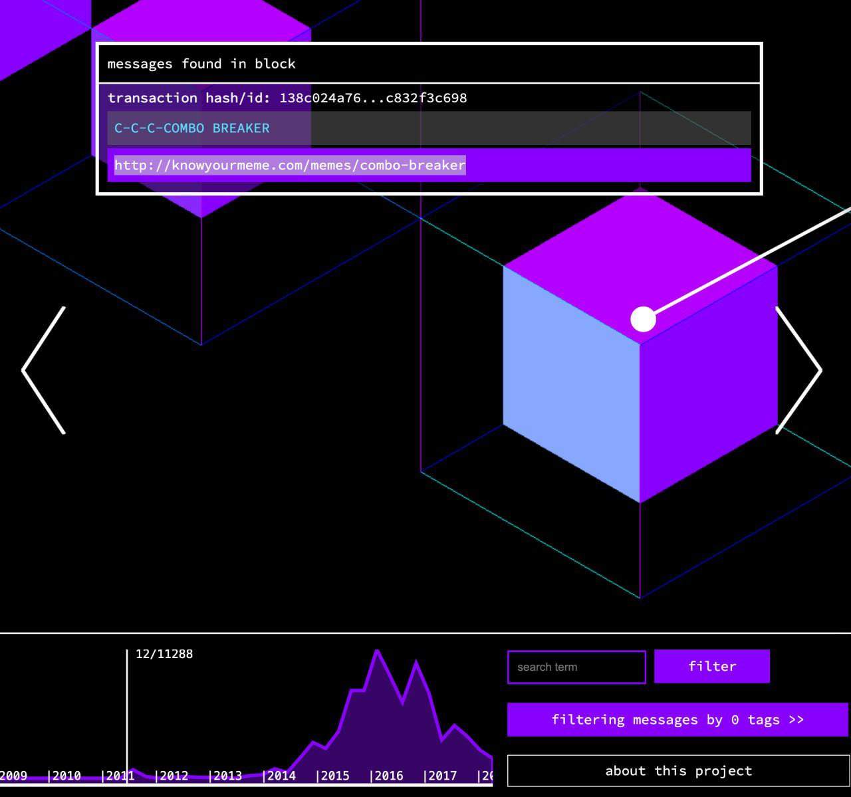Image resolution: width=851 pixels, height=797 pixels.
Task: Click the tallest peak of the timeline graph
Action: click(378, 651)
